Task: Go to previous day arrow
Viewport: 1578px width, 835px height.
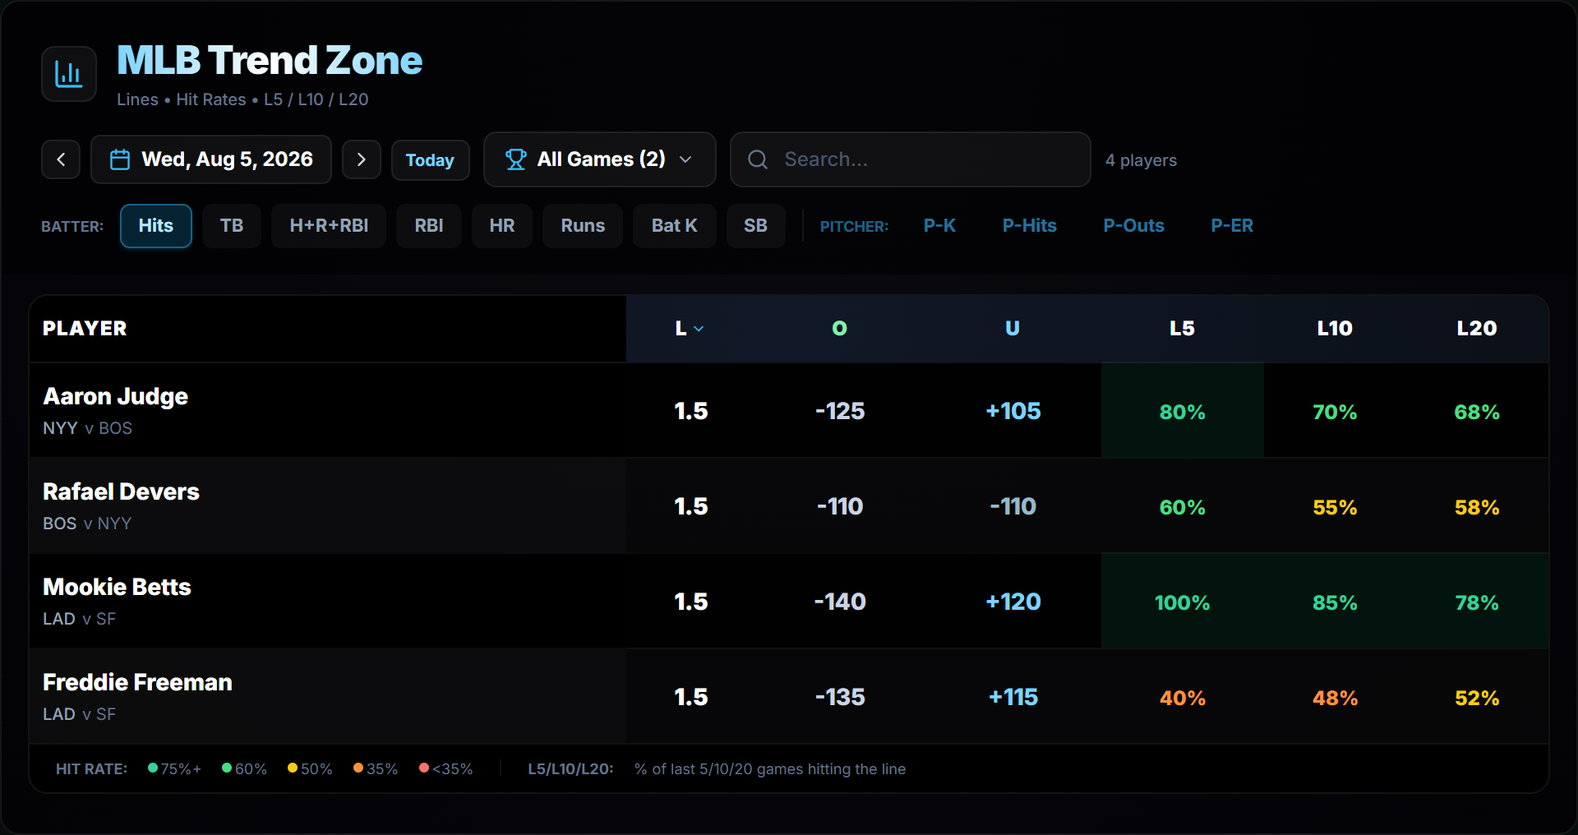Action: (61, 159)
